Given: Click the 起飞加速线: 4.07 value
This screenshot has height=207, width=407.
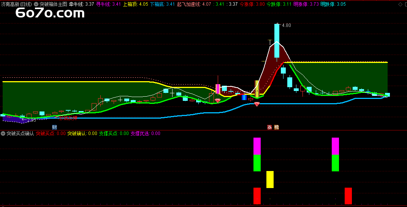Looking at the screenshot, I should (x=194, y=4).
